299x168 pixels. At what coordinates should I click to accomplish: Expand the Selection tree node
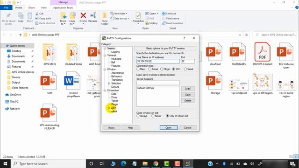click(x=109, y=84)
